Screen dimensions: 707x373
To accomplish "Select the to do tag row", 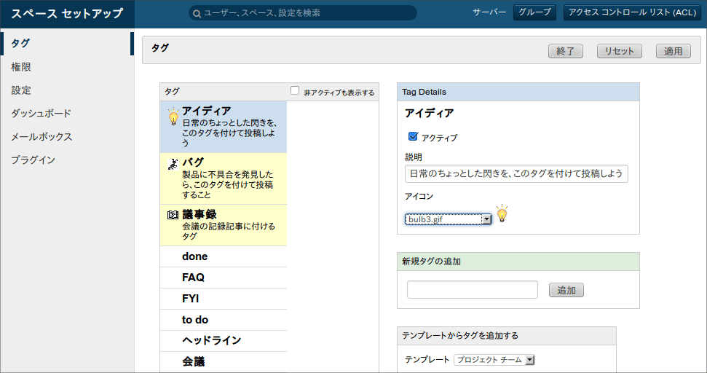I will tap(224, 320).
